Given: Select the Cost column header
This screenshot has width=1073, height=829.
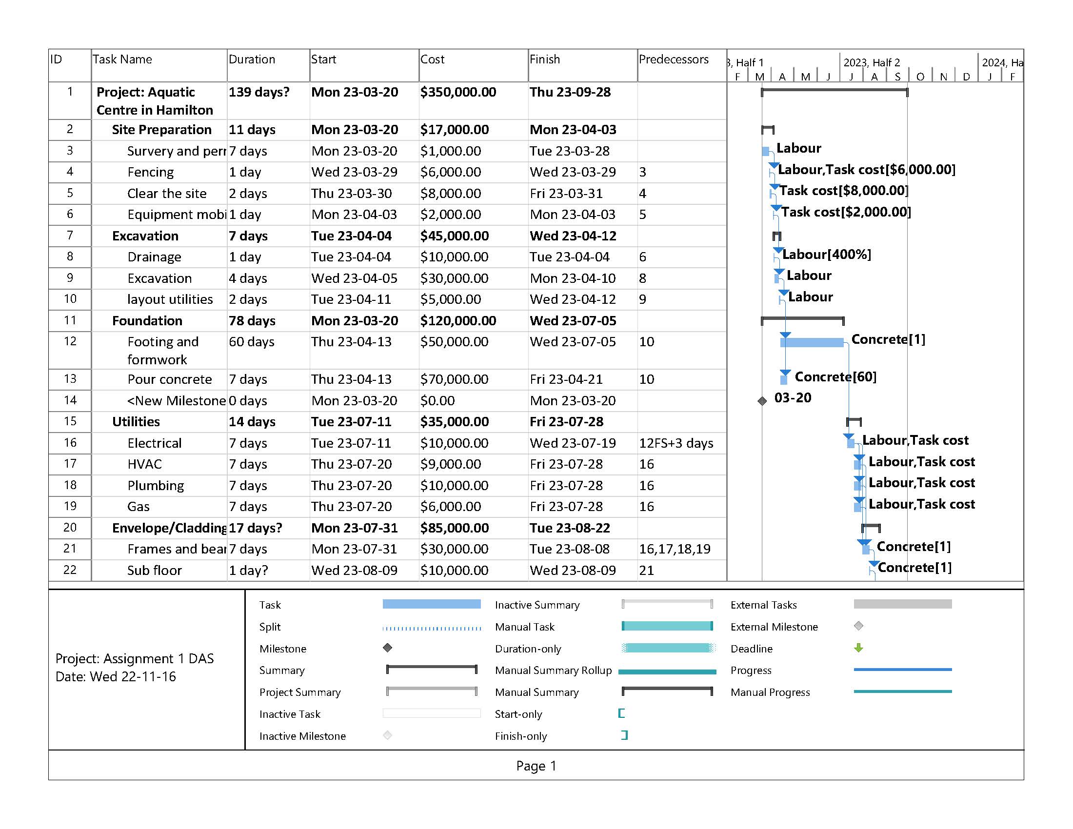Looking at the screenshot, I should (432, 59).
